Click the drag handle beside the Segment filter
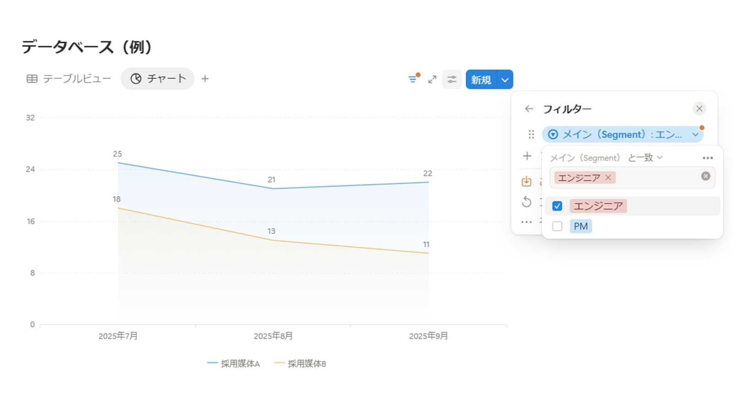The height and width of the screenshot is (412, 733). click(x=531, y=135)
